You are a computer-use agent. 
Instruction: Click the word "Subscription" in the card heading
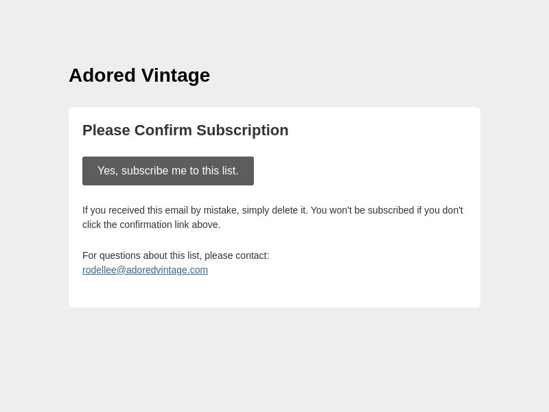[242, 130]
